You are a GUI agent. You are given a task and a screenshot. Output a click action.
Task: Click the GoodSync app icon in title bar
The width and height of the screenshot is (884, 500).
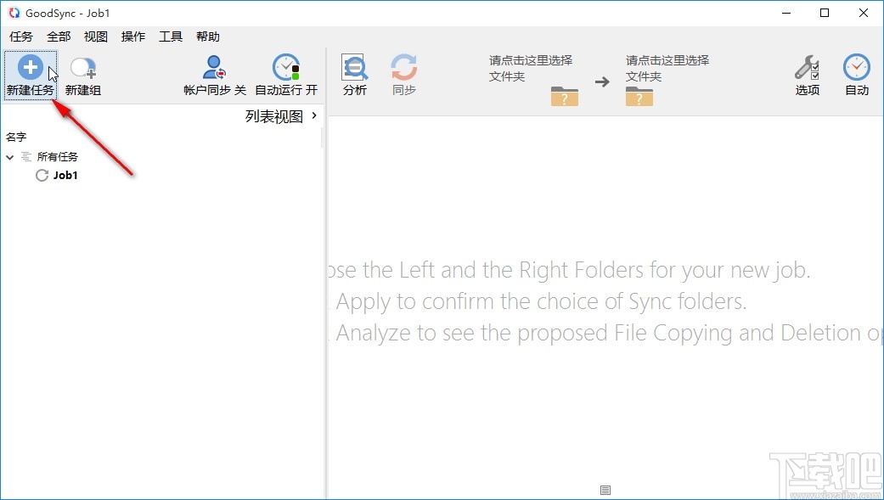(14, 13)
